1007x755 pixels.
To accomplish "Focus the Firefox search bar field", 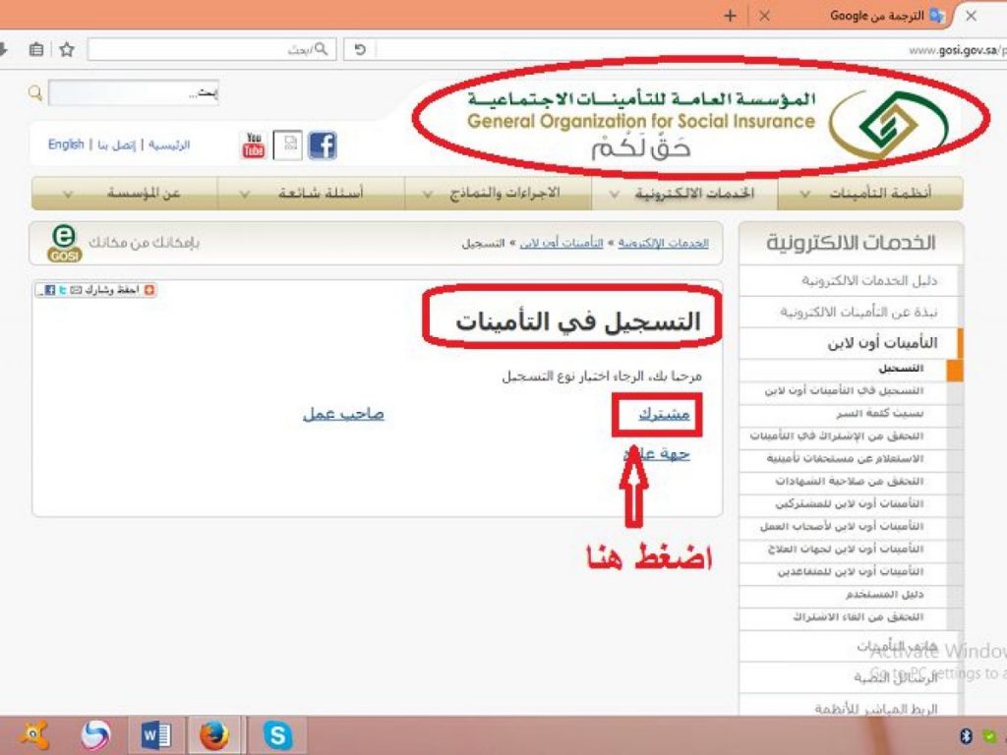I will (212, 49).
